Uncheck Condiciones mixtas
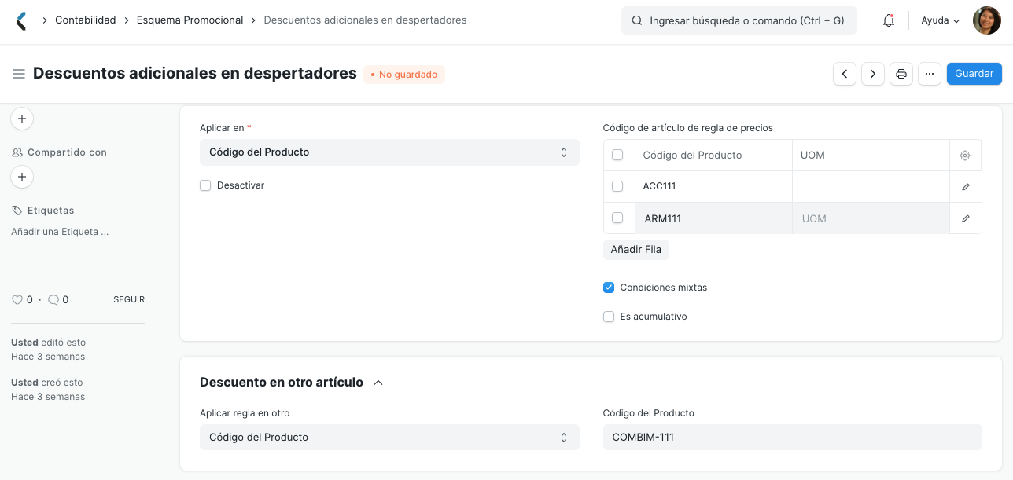Image resolution: width=1013 pixels, height=480 pixels. (609, 288)
